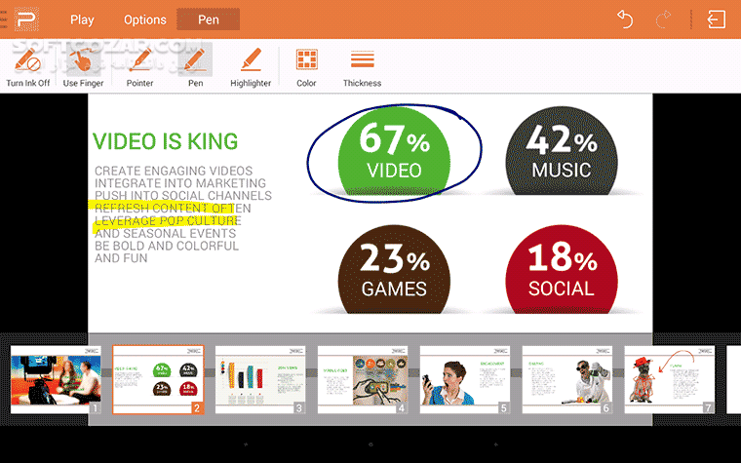Redo the last action

pyautogui.click(x=664, y=19)
